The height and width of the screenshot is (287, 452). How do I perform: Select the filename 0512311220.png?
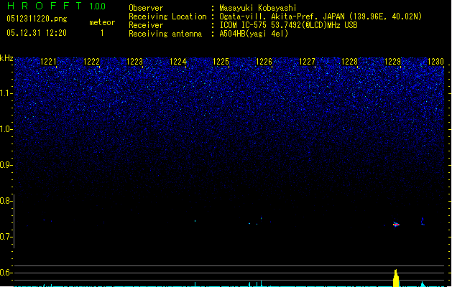pos(37,19)
